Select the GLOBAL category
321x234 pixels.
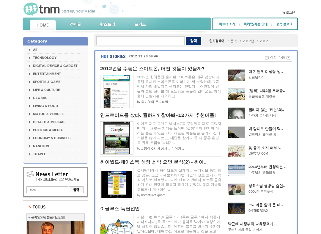point(40,98)
